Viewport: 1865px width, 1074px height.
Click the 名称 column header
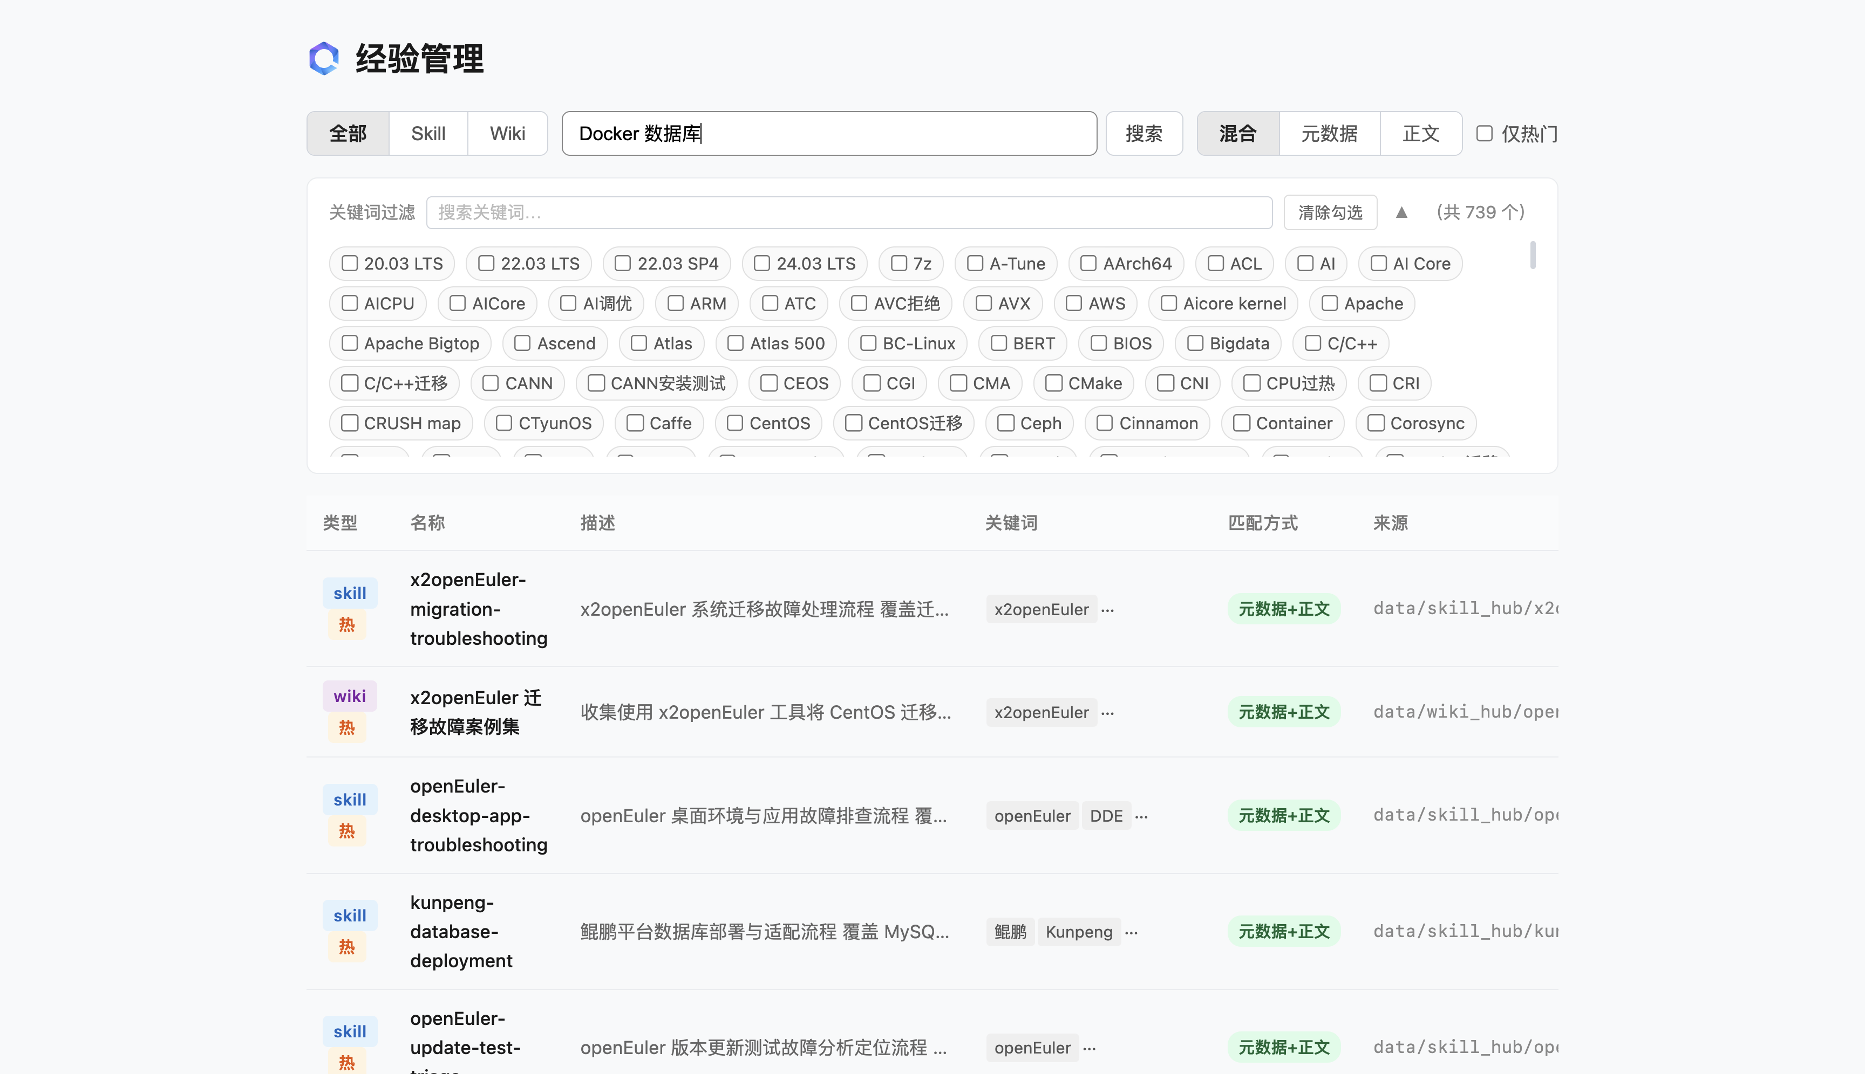click(427, 523)
